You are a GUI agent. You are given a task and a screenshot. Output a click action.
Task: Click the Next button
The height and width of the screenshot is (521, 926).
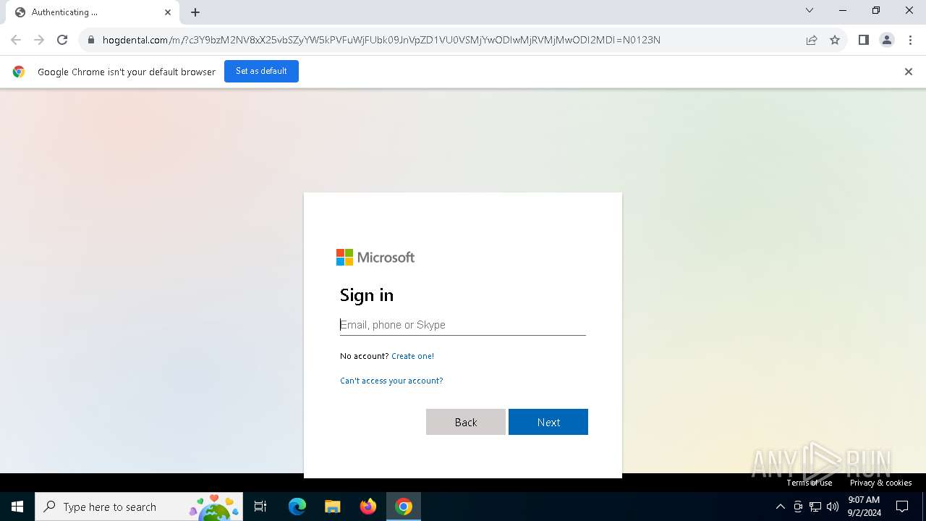pyautogui.click(x=548, y=422)
